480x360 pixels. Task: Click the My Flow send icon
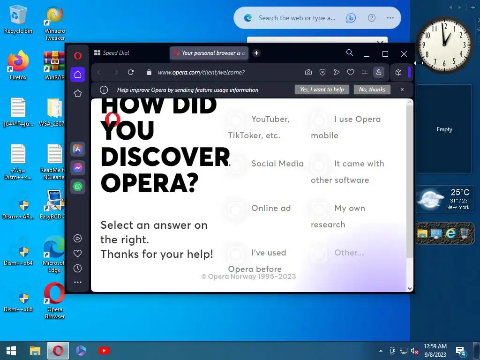(x=337, y=72)
